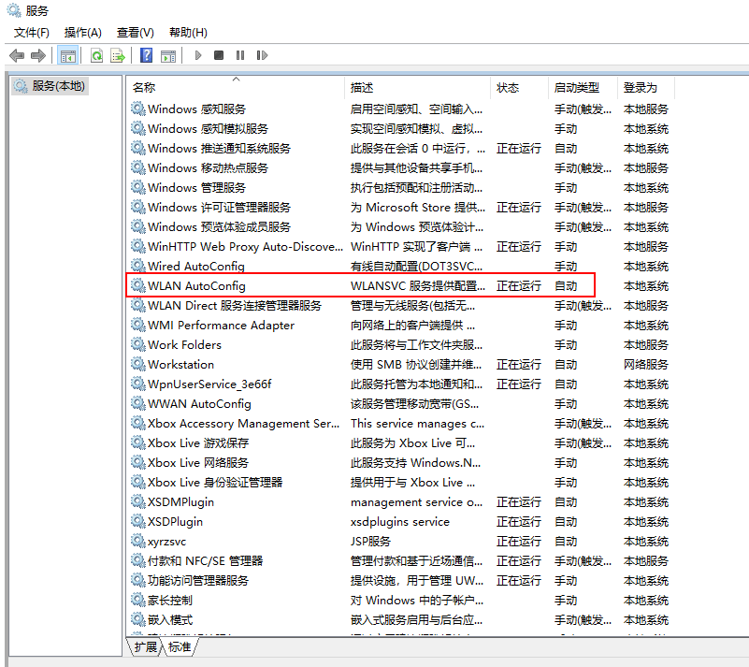Sort by the 状态 column header
Screen dimensions: 749x667
pyautogui.click(x=520, y=88)
